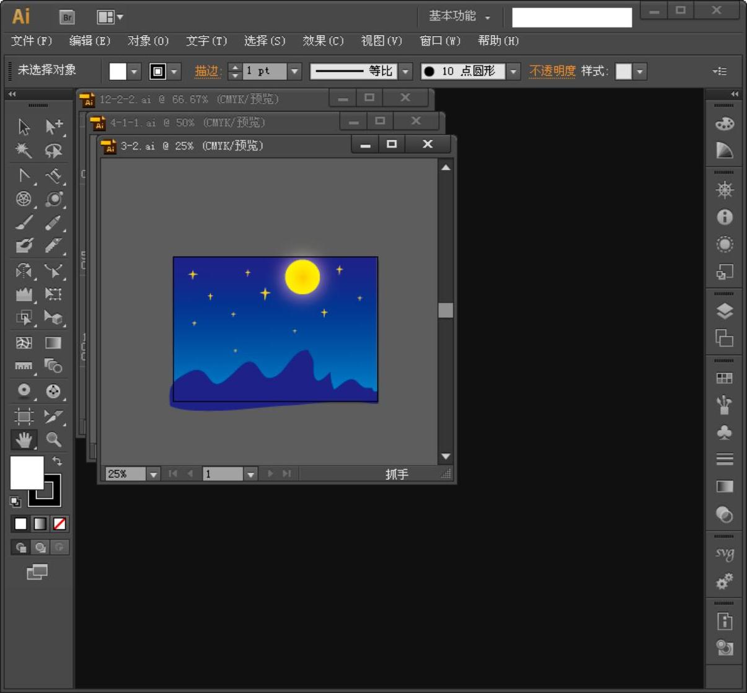
Task: Select the Paintbrush tool
Action: 24,223
